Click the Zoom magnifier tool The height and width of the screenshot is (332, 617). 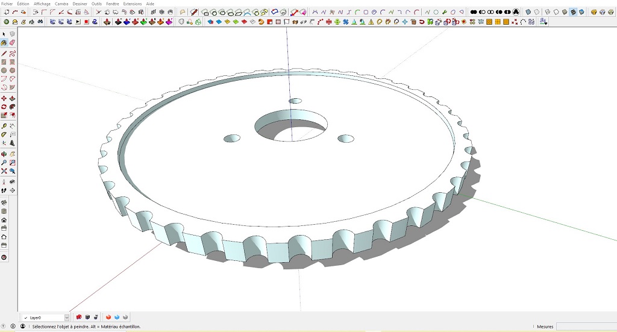(x=4, y=163)
